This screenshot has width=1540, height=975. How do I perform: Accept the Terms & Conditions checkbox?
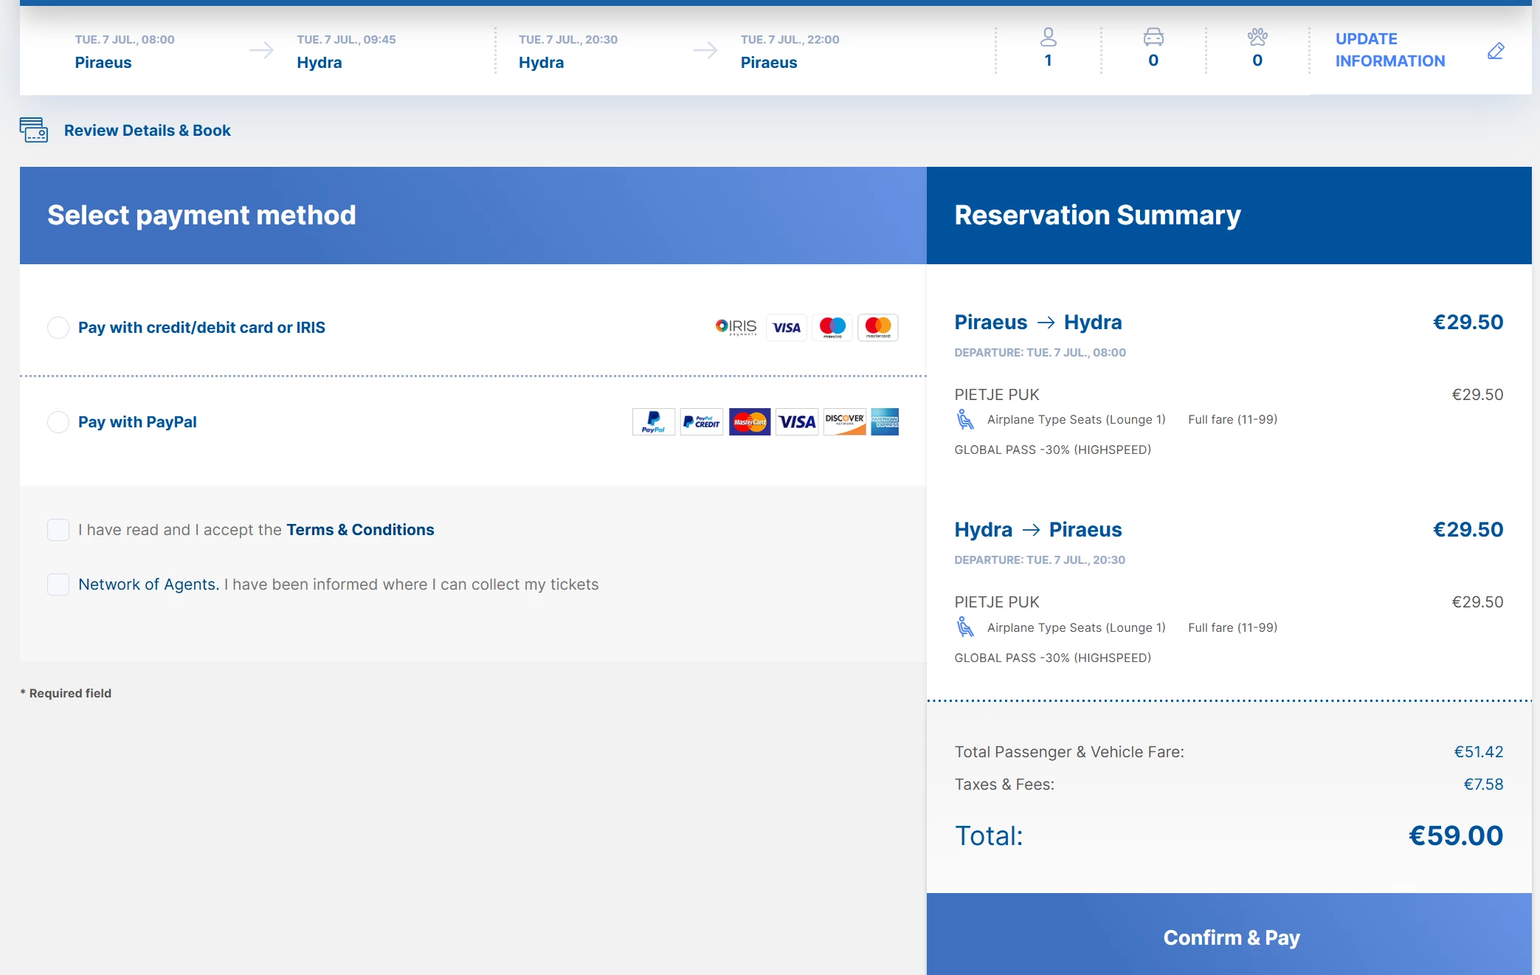(58, 530)
